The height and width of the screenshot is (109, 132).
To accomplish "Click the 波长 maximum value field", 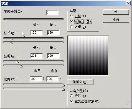I will pos(53,32).
